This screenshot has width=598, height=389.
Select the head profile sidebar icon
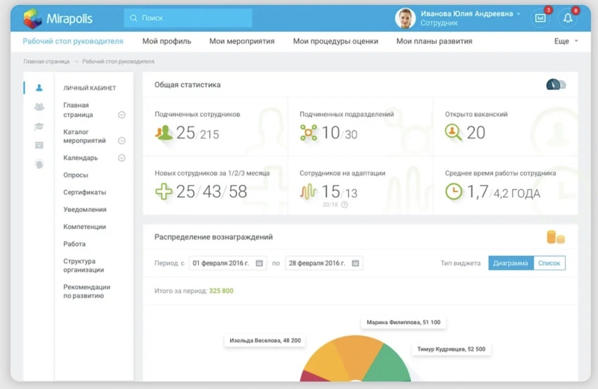click(x=39, y=164)
